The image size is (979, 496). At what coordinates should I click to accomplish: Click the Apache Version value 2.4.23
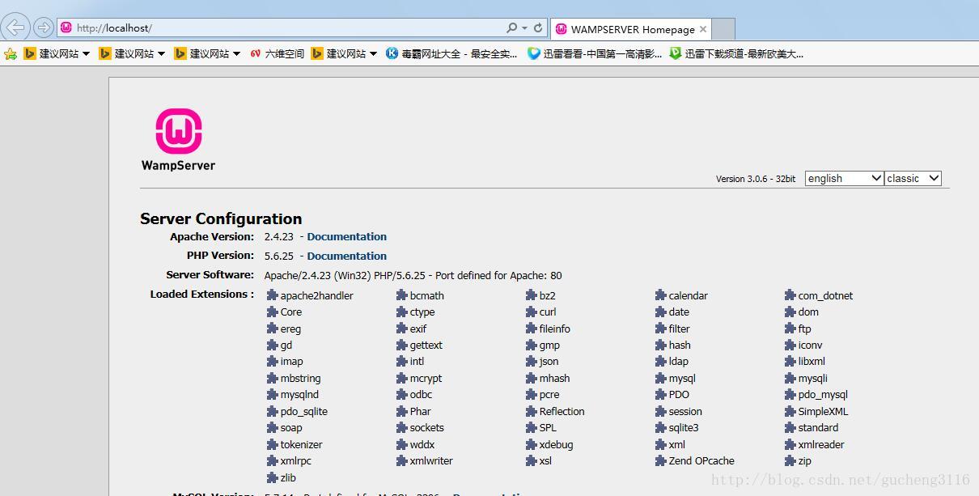tap(281, 236)
